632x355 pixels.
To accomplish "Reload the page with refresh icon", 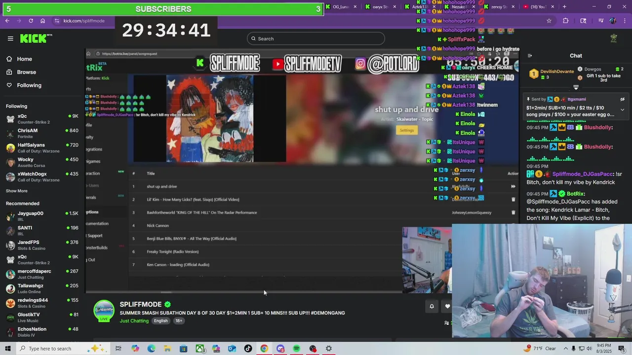I will (x=31, y=21).
